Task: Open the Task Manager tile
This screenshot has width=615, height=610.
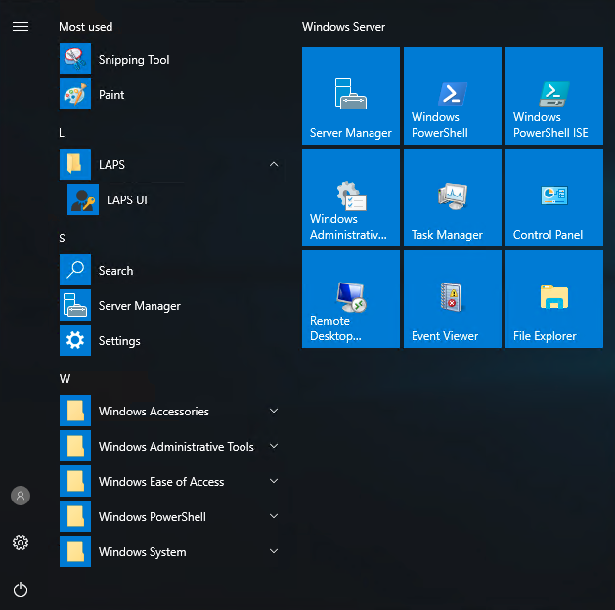Action: (453, 197)
